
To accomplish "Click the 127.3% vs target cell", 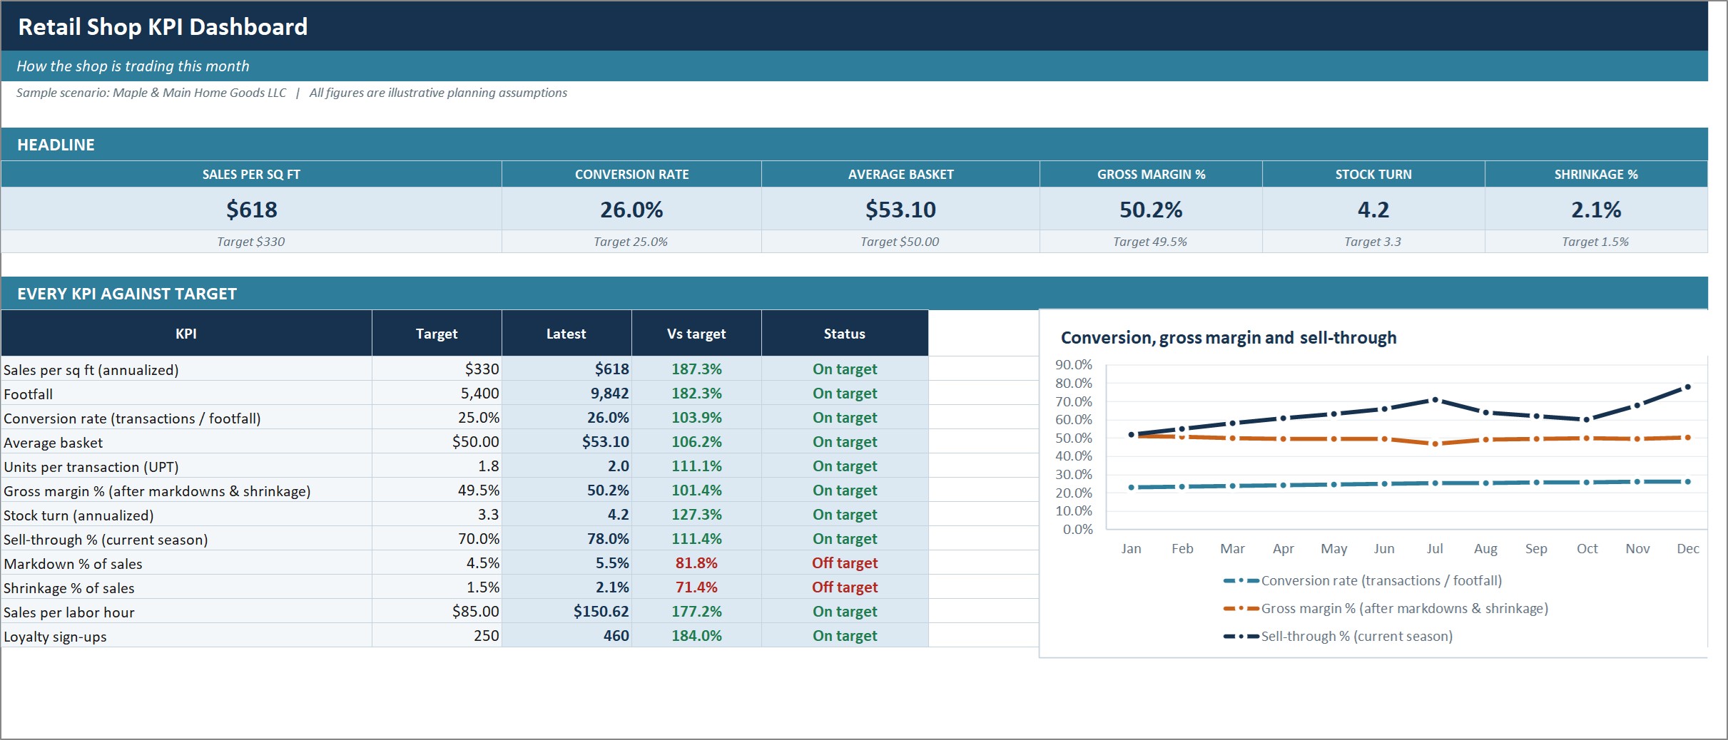I will 696,515.
